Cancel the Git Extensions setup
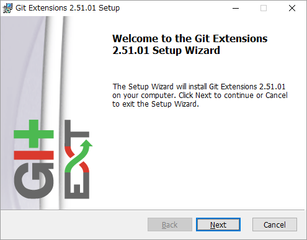 275,224
